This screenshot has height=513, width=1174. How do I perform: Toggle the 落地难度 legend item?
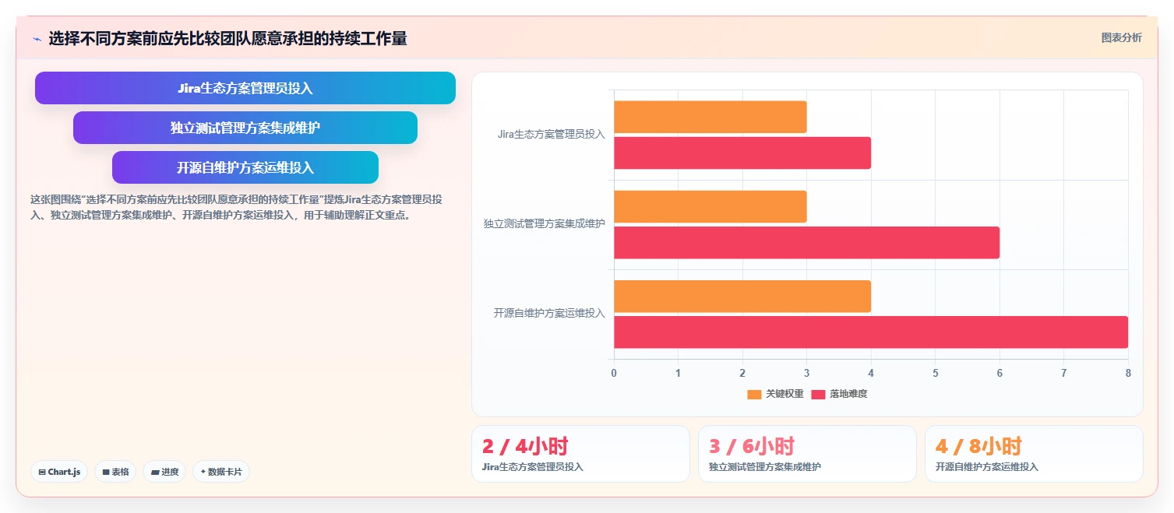839,394
